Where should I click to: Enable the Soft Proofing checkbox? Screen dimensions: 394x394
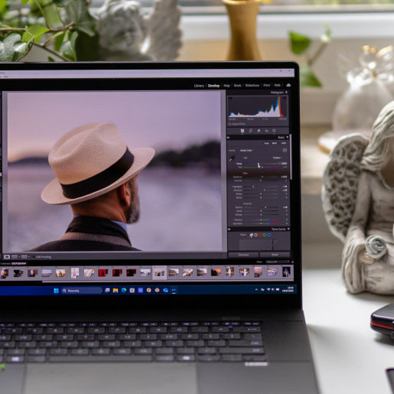tap(34, 257)
